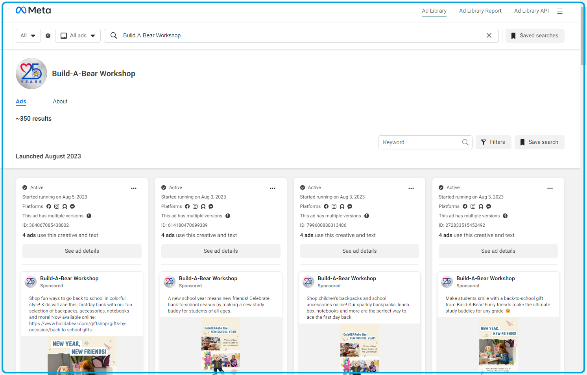This screenshot has height=375, width=587.
Task: Click New Year New Friends creative in first ad
Action: click(82, 355)
